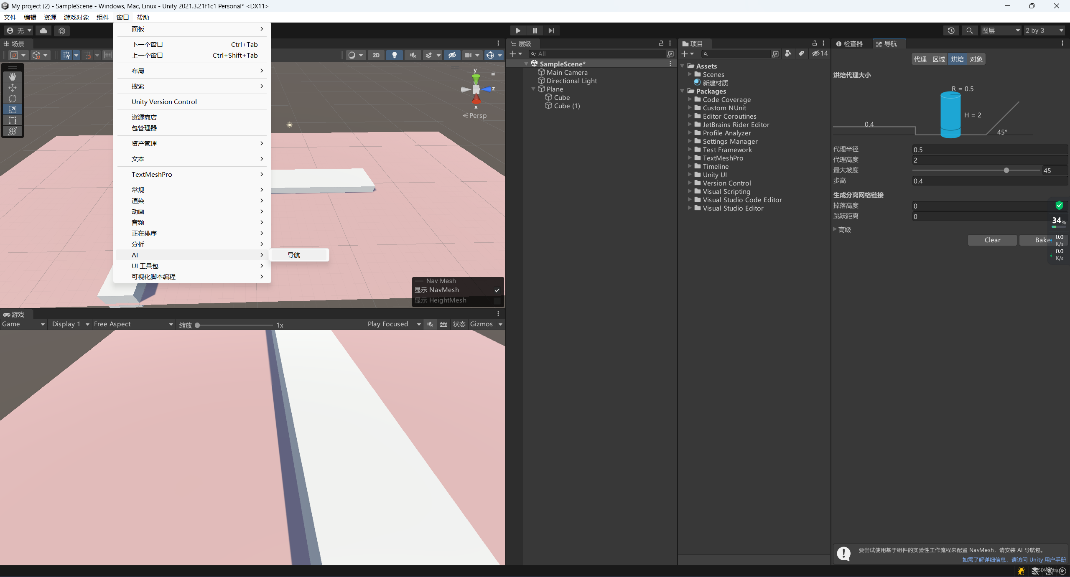Toggle 2D scene view mode
This screenshot has height=577, width=1070.
tap(376, 55)
